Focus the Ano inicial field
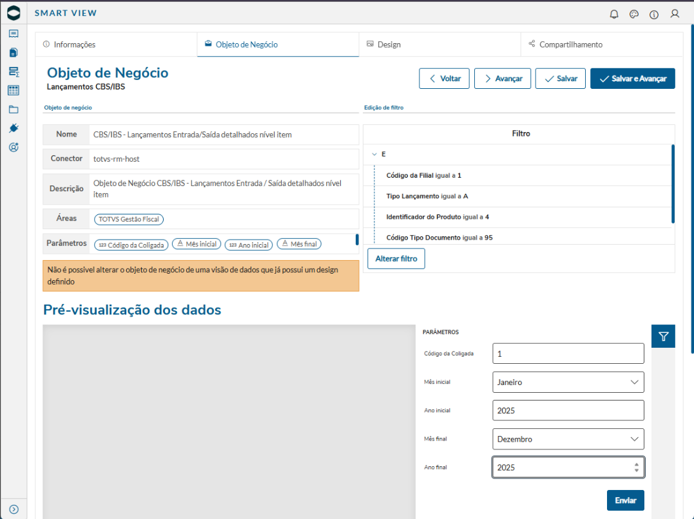694x519 pixels. click(568, 411)
